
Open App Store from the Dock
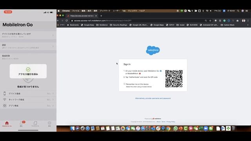tap(143, 128)
